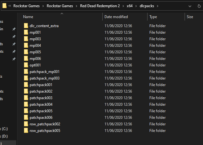Select the patchpack003 folder name
Image resolution: width=203 pixels, height=145 pixels.
pyautogui.click(x=41, y=98)
